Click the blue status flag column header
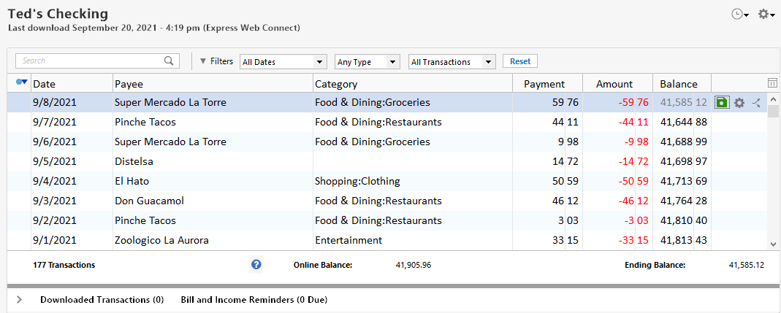This screenshot has width=781, height=313. tap(21, 83)
